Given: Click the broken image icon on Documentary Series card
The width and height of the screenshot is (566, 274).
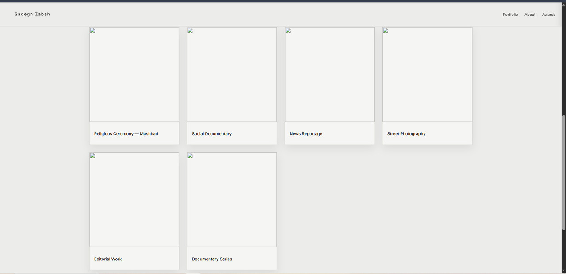Looking at the screenshot, I should pos(190,156).
